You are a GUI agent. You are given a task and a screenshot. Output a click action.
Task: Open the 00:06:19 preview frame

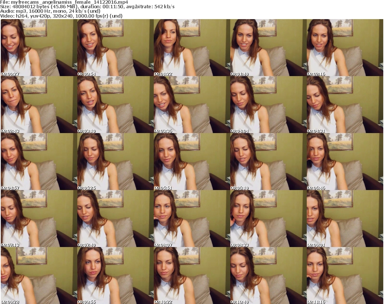(268, 162)
